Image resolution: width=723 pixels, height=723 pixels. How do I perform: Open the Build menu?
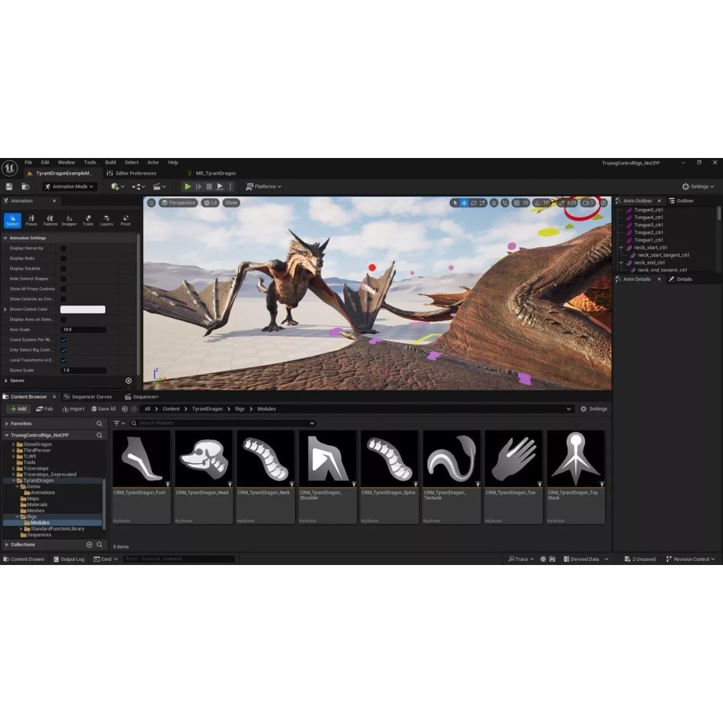coord(110,162)
